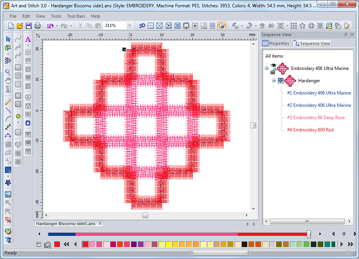Screen dimensions: 359x259
Task: Click the 3D view toolbar icon
Action: (x=142, y=26)
